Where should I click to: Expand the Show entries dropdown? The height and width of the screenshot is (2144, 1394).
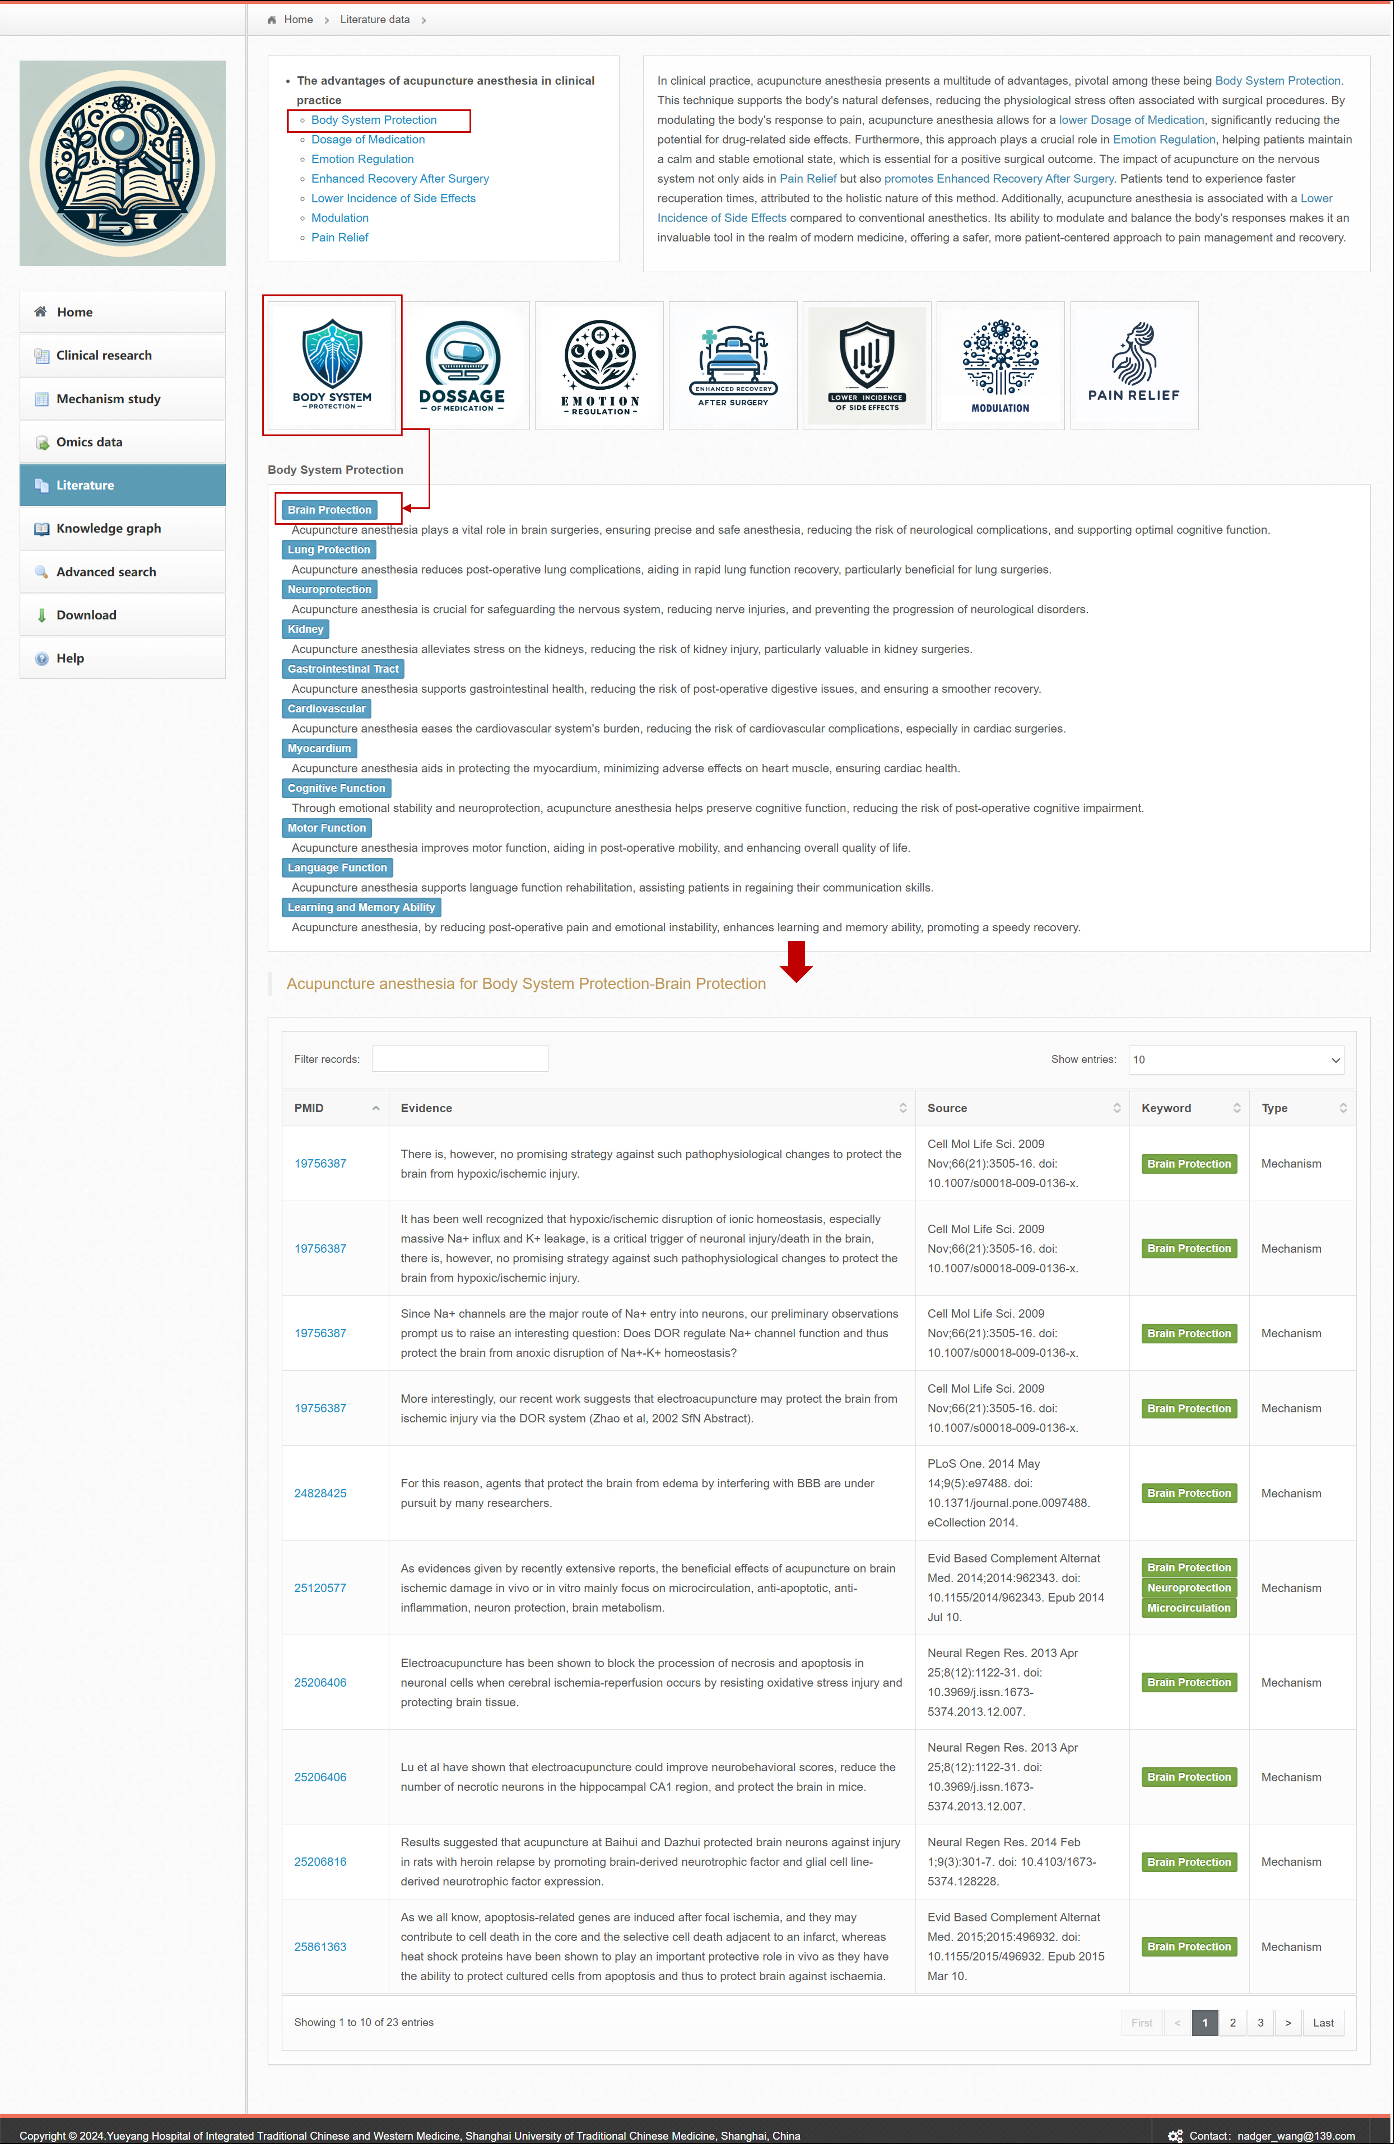(1236, 1059)
